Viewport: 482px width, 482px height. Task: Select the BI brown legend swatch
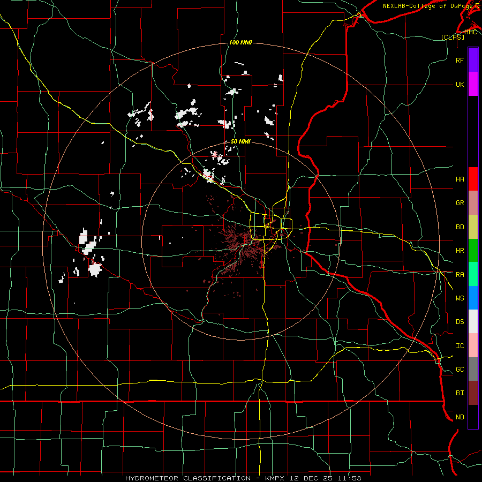click(x=473, y=393)
